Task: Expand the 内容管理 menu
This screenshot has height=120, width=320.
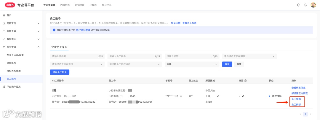Action: 39,23
